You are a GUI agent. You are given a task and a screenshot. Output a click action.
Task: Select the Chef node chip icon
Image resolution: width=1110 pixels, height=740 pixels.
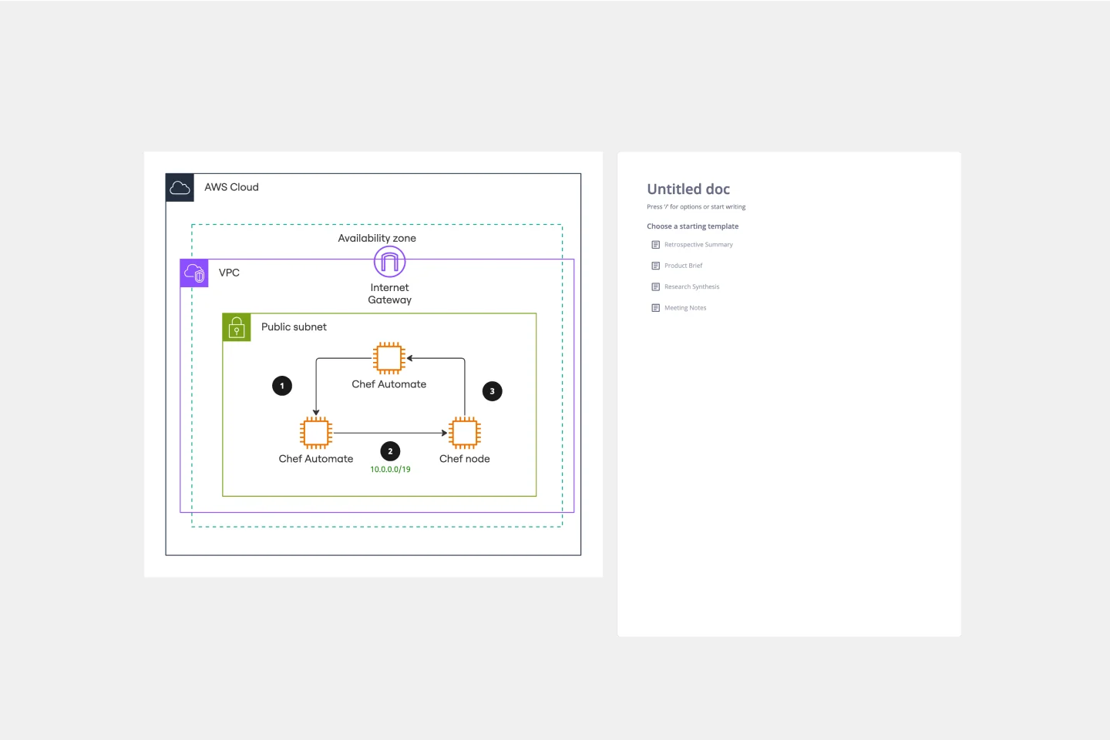coord(465,433)
